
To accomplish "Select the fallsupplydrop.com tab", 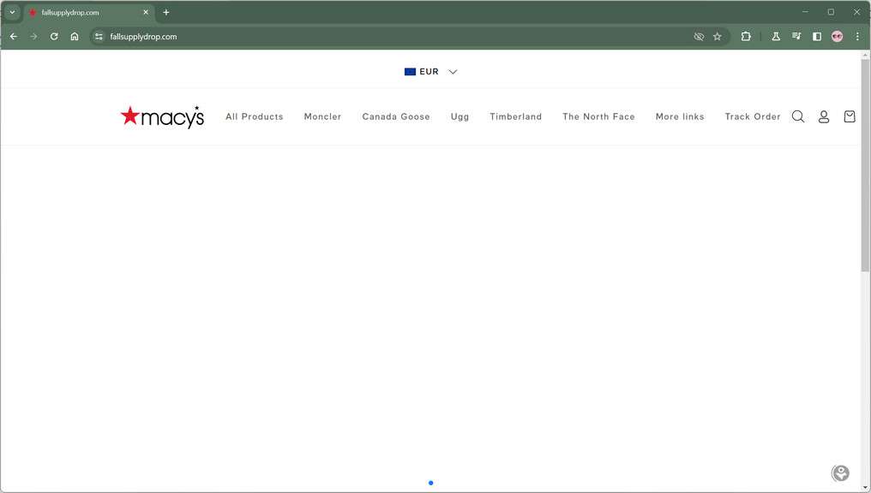I will point(89,12).
